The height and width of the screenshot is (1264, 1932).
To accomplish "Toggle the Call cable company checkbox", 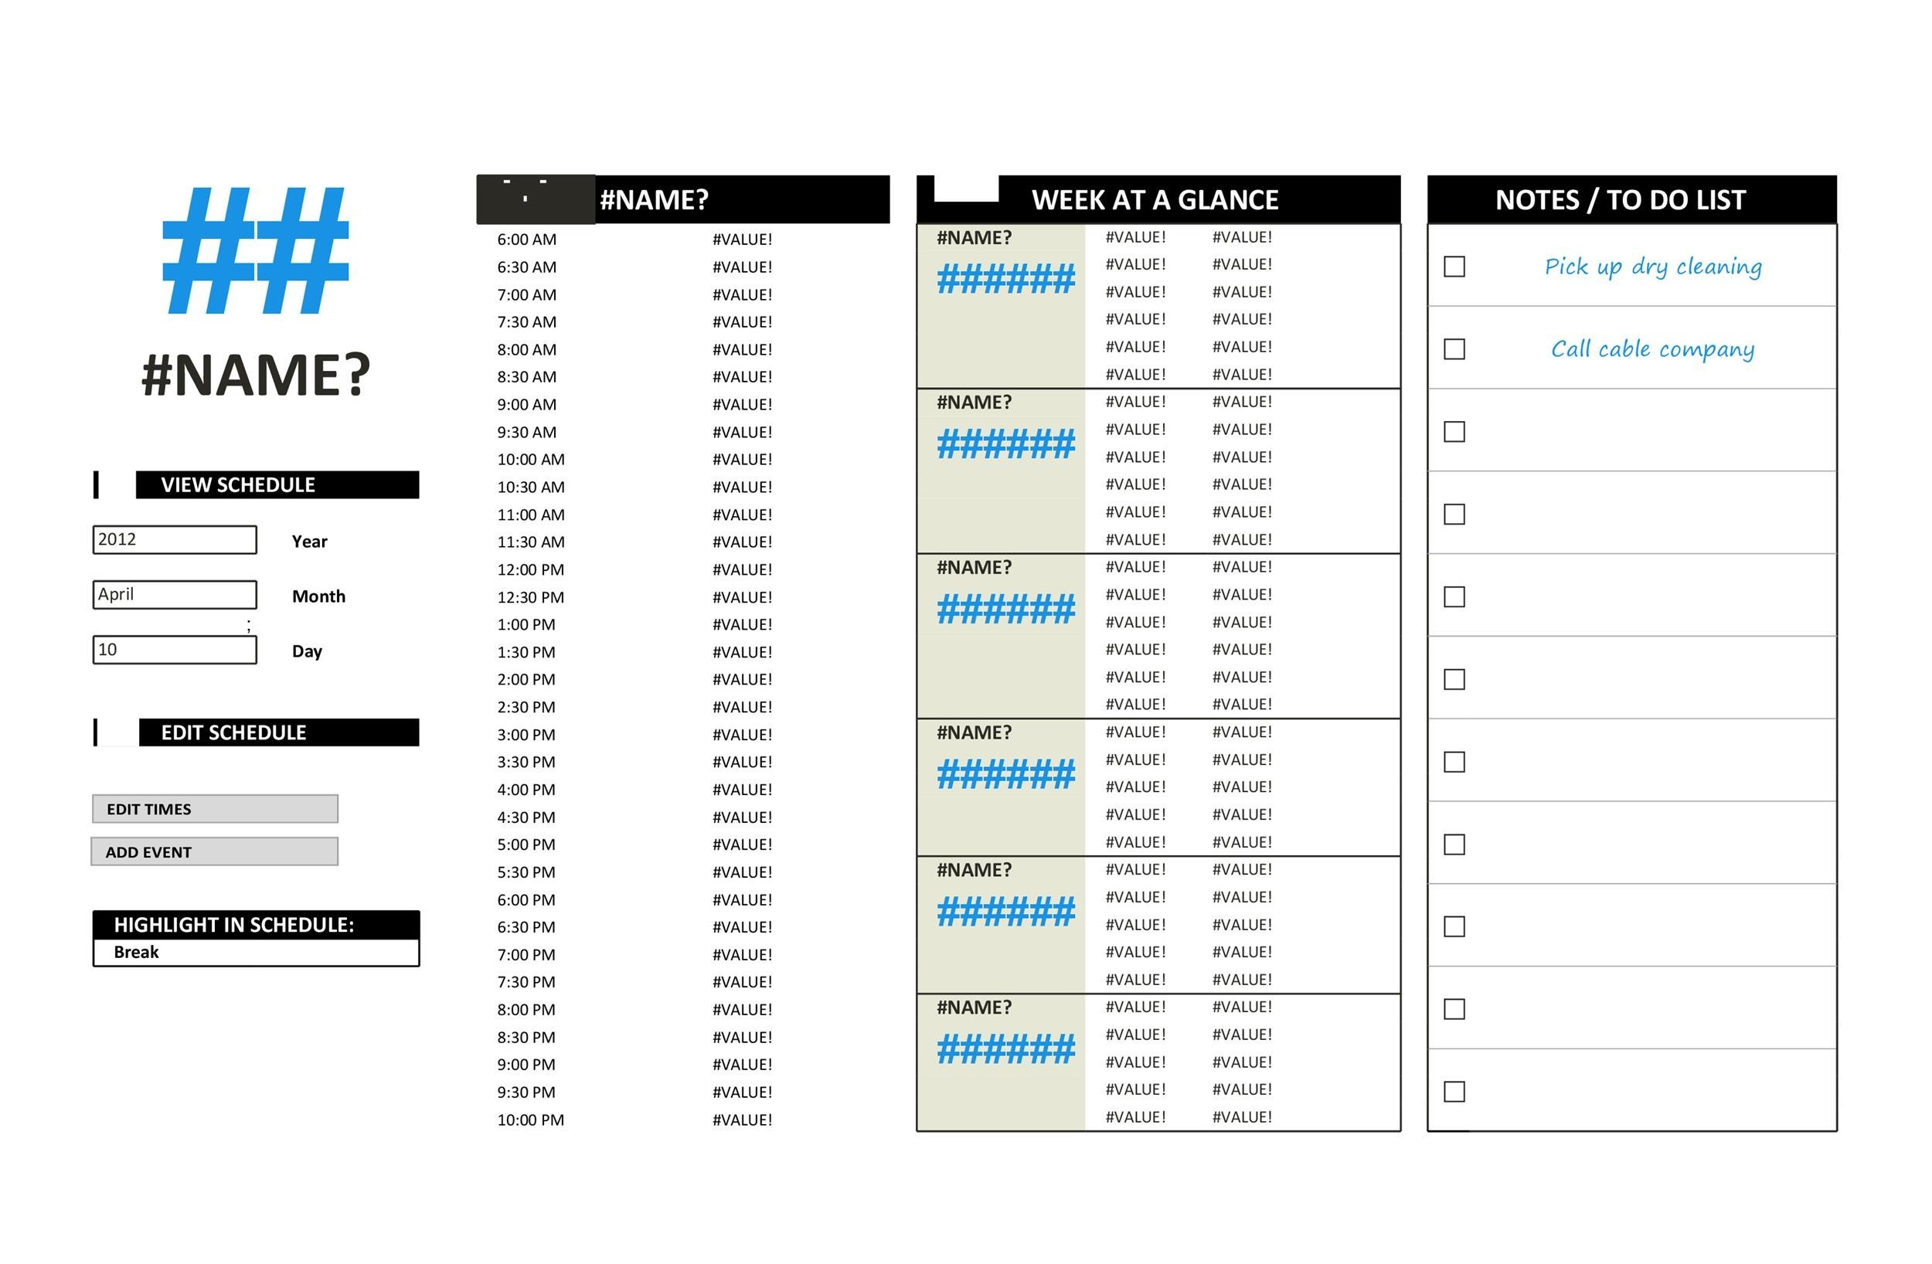I will 1458,348.
